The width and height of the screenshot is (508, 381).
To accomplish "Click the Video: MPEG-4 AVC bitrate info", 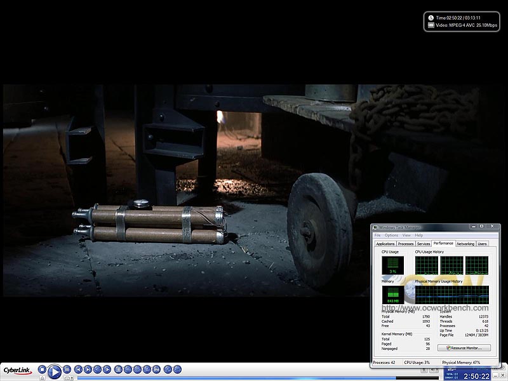I will [466, 25].
